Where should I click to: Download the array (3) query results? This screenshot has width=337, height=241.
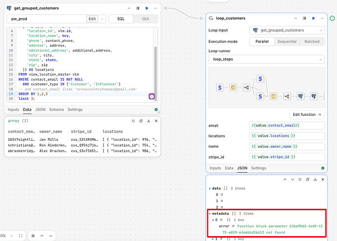coord(148,121)
